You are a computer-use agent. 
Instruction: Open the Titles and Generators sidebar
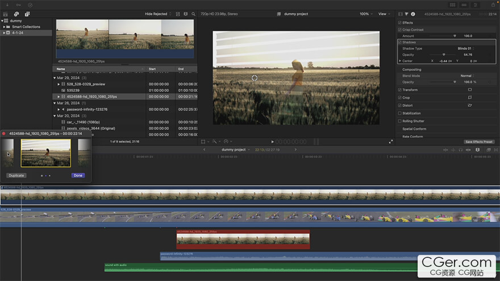pos(27,14)
